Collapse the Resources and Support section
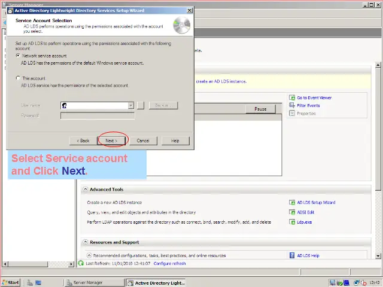Screen dimensions: 383x287 tap(85, 242)
